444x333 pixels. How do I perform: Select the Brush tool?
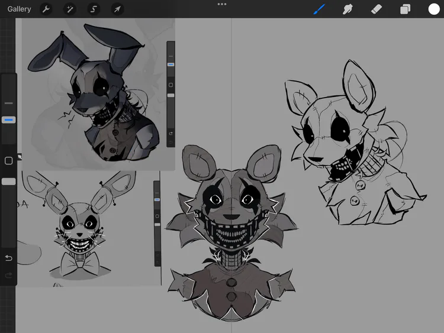pos(319,9)
